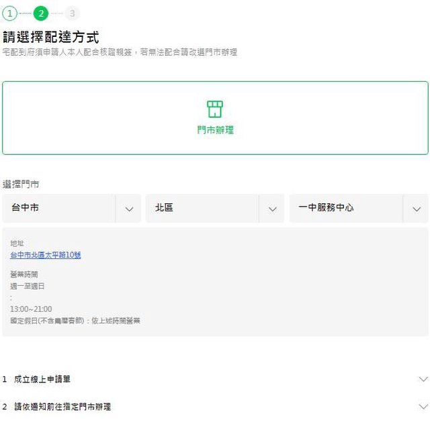Expand the 請依通知前往指定門市辦理 section
The height and width of the screenshot is (424, 430).
[x=62, y=407]
